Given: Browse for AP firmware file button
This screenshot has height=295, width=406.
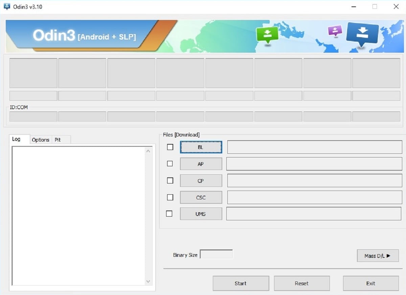Looking at the screenshot, I should click(x=201, y=164).
